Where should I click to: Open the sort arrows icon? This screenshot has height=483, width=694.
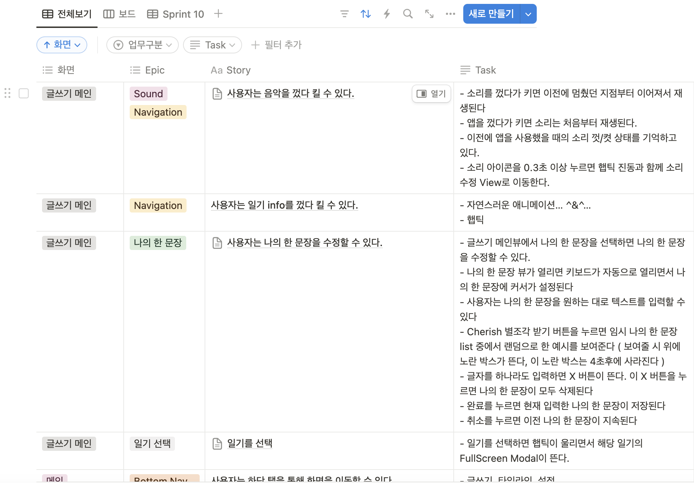pyautogui.click(x=365, y=14)
